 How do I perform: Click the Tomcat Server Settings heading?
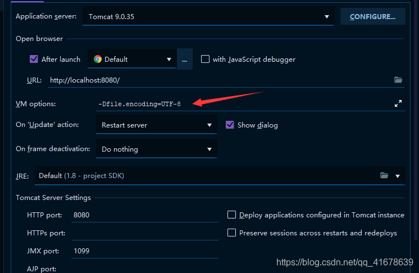click(53, 198)
